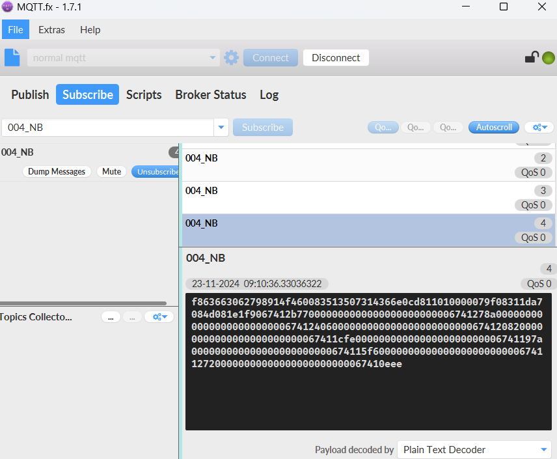
Task: Click the 004_NB topic heading in message details
Action: (x=206, y=258)
